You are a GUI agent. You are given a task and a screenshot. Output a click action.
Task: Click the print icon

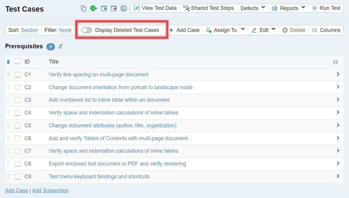click(124, 8)
